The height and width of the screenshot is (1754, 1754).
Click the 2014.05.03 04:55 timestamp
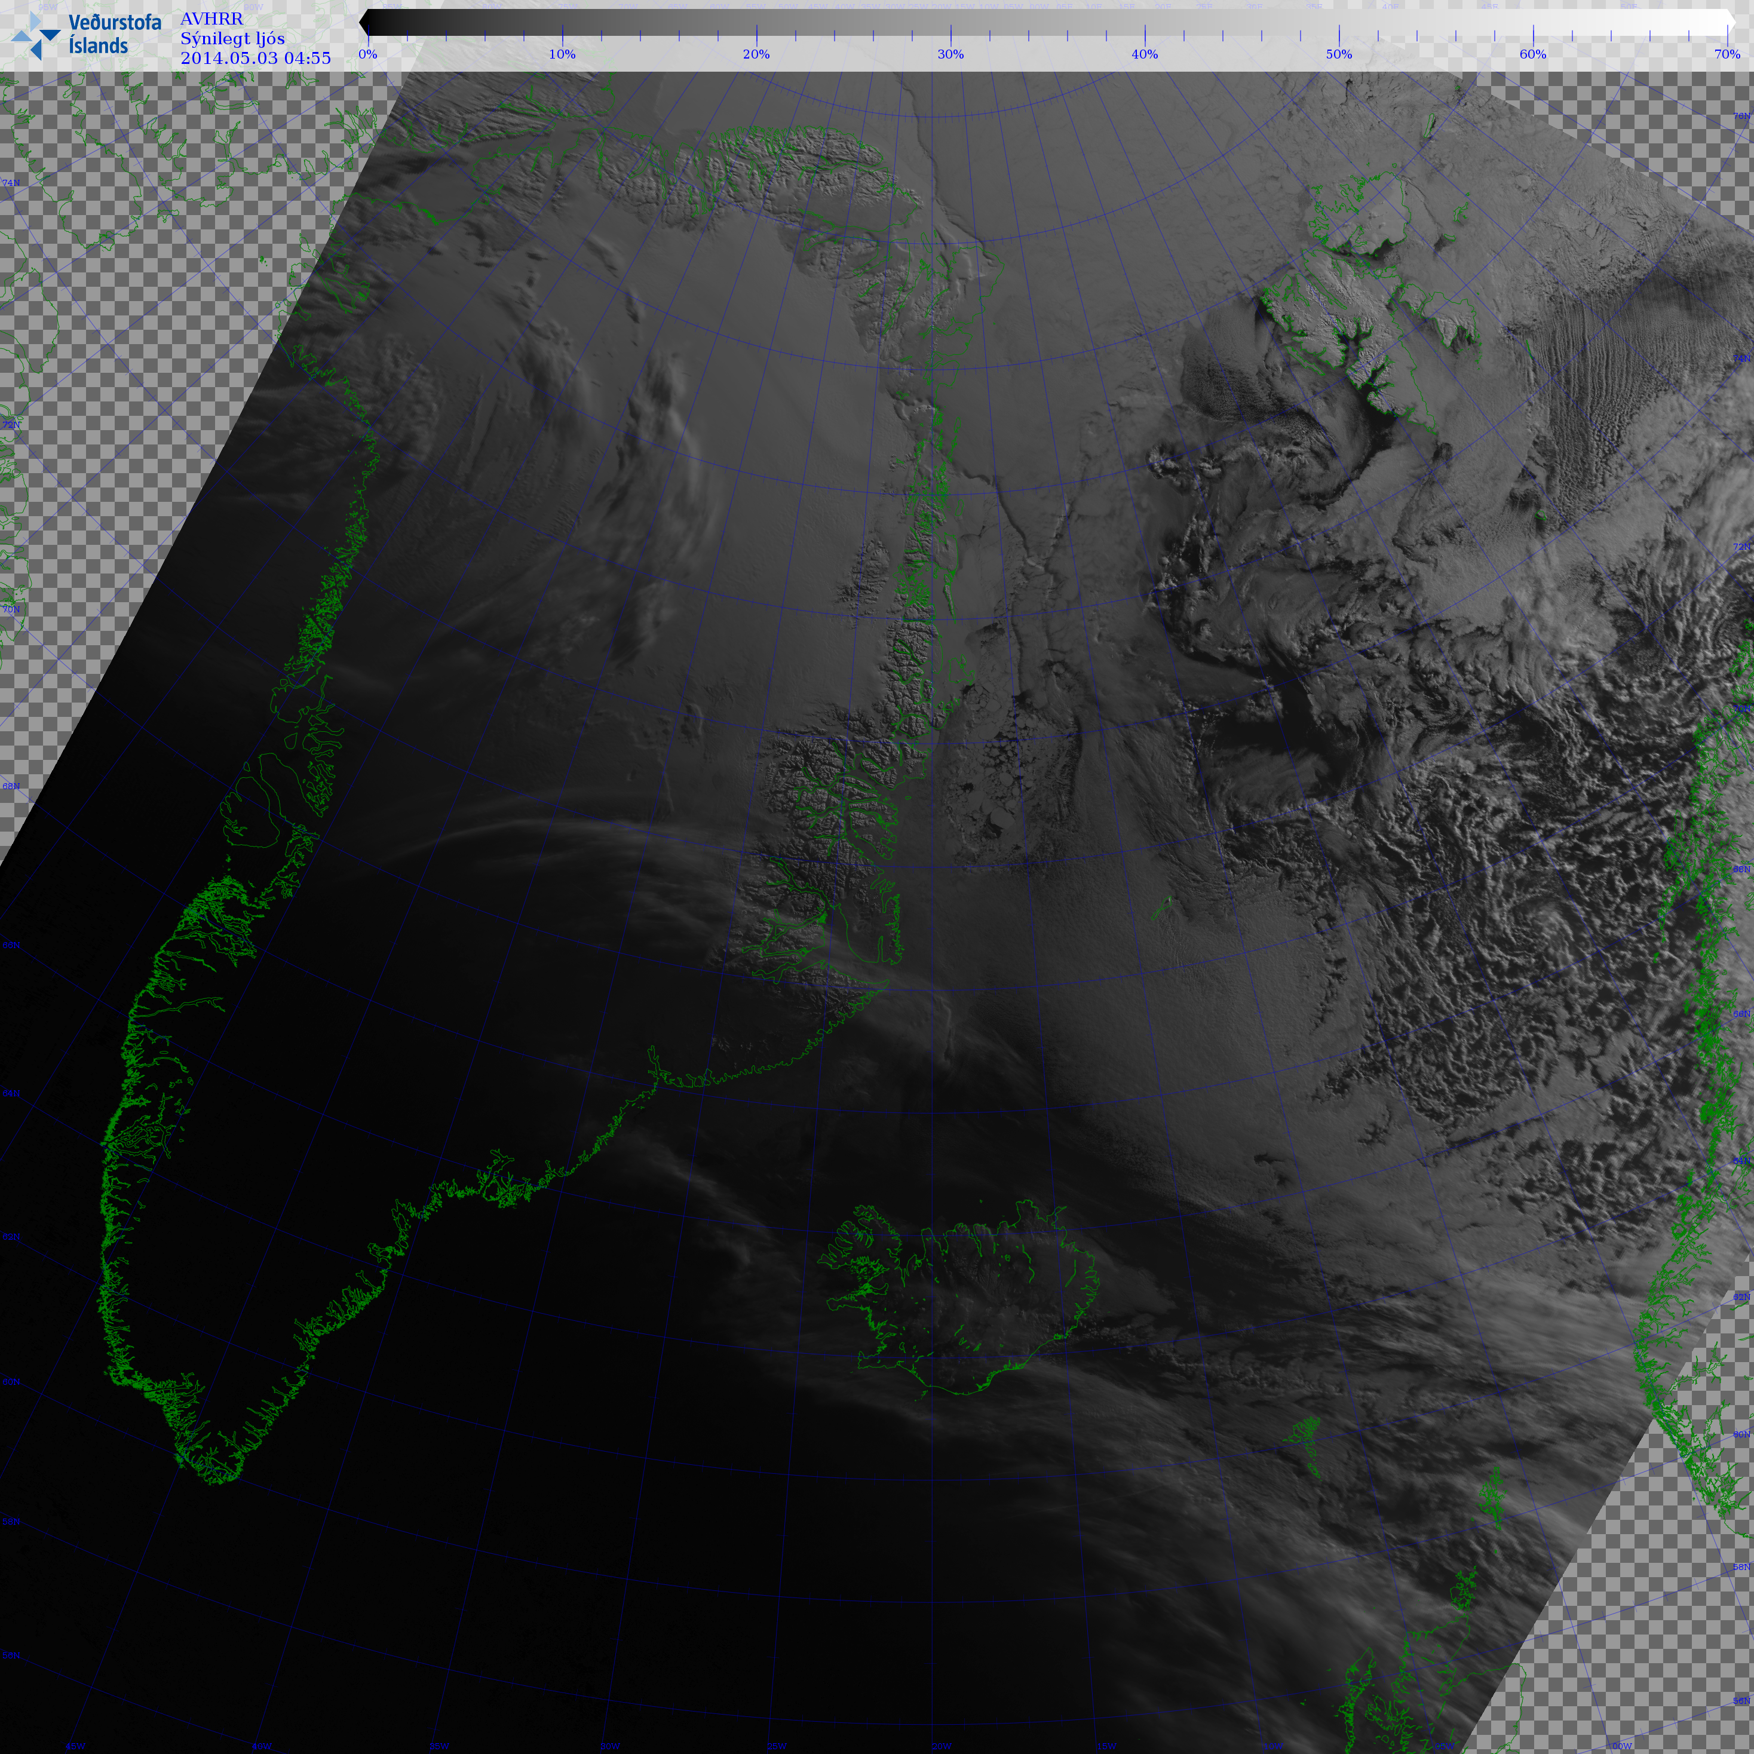pos(255,58)
